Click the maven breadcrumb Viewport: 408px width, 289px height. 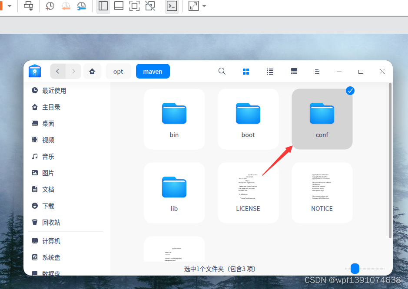pos(153,71)
